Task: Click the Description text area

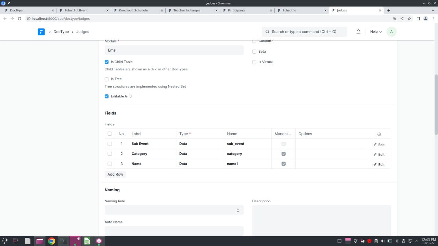Action: coord(322,220)
